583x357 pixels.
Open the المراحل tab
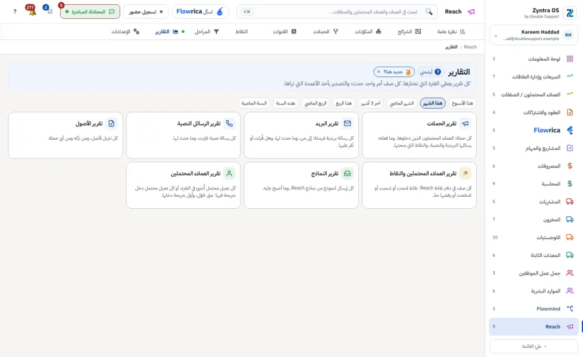(206, 32)
